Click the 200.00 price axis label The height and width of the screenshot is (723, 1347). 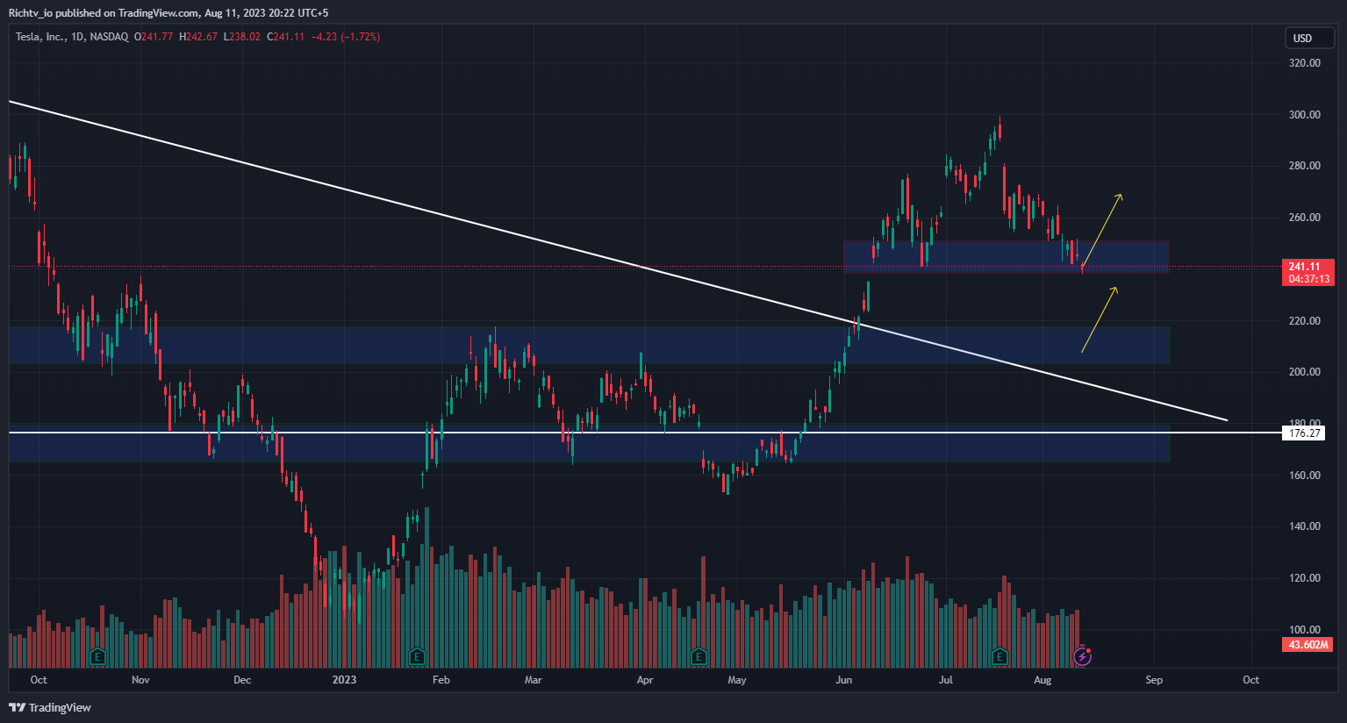point(1305,372)
